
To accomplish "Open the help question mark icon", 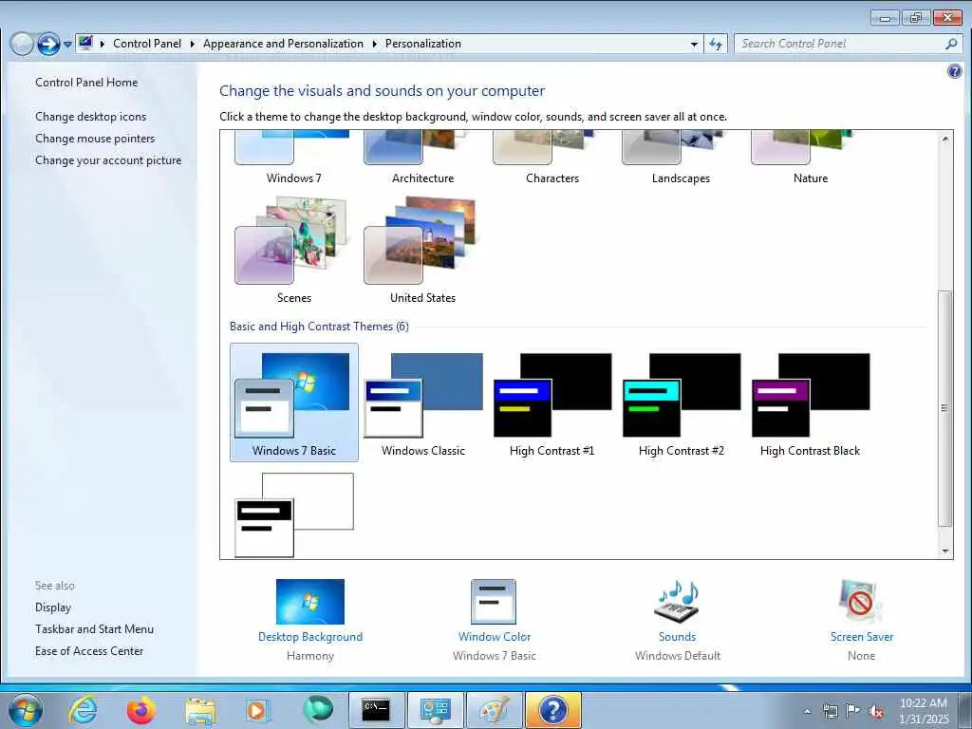I will tap(955, 71).
